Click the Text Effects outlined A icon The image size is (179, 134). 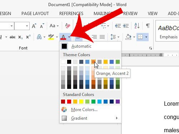point(39,37)
